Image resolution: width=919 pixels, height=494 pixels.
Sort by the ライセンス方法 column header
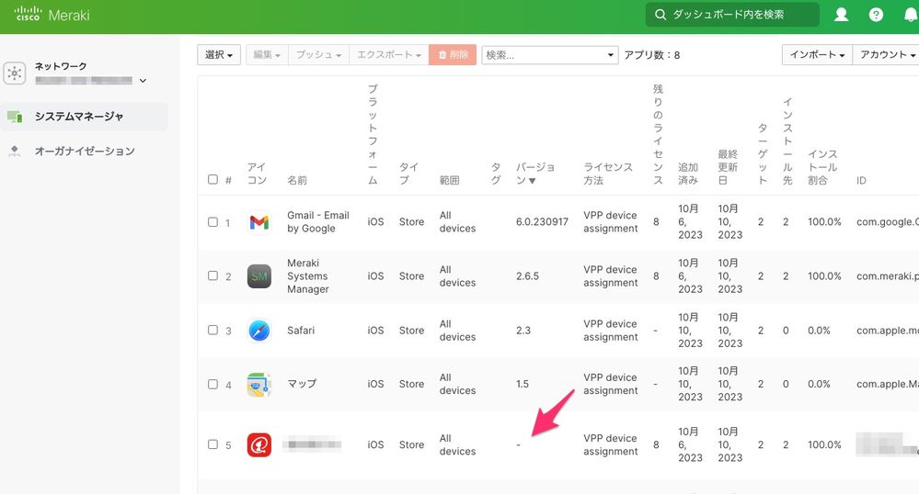tap(608, 174)
